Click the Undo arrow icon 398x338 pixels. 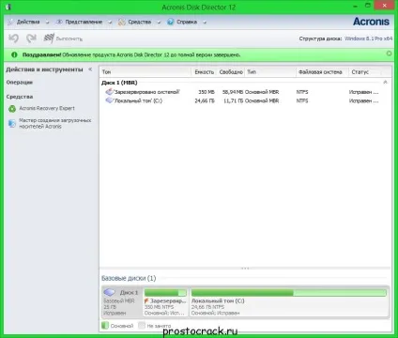(13, 38)
